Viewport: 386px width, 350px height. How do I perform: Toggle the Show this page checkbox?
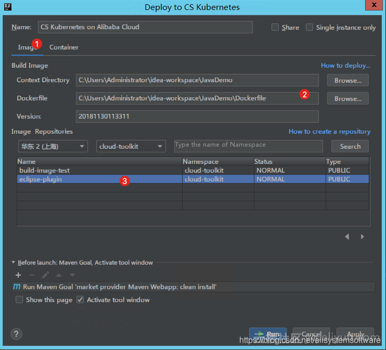coord(19,300)
